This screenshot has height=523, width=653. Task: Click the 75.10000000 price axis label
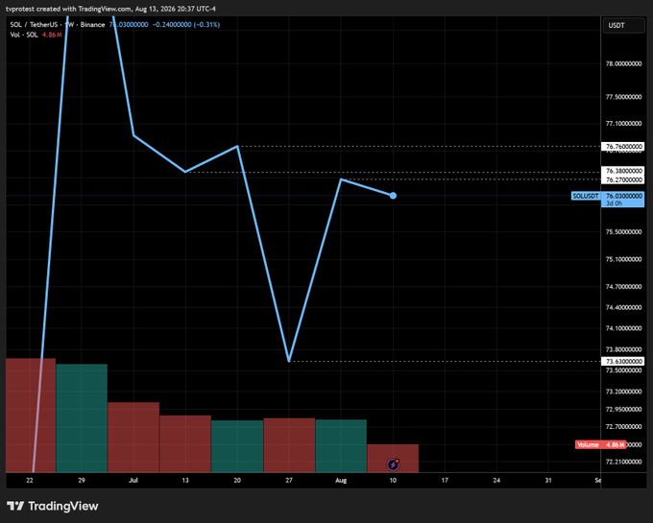(623, 259)
